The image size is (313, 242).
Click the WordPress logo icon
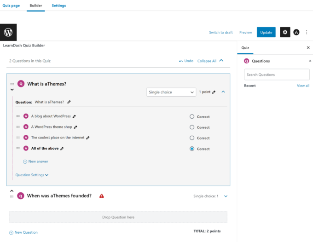pyautogui.click(x=8, y=32)
